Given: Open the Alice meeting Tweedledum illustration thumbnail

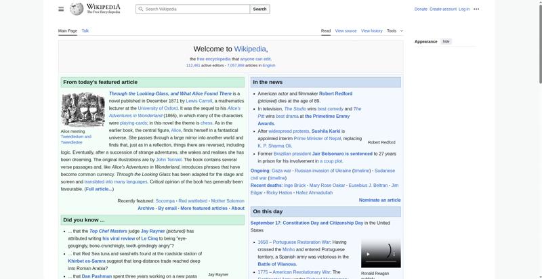Looking at the screenshot, I should [83, 110].
